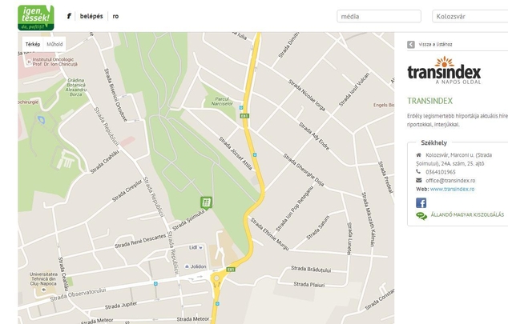
Task: Switch map to Műhold satellite view
Action: pos(54,45)
